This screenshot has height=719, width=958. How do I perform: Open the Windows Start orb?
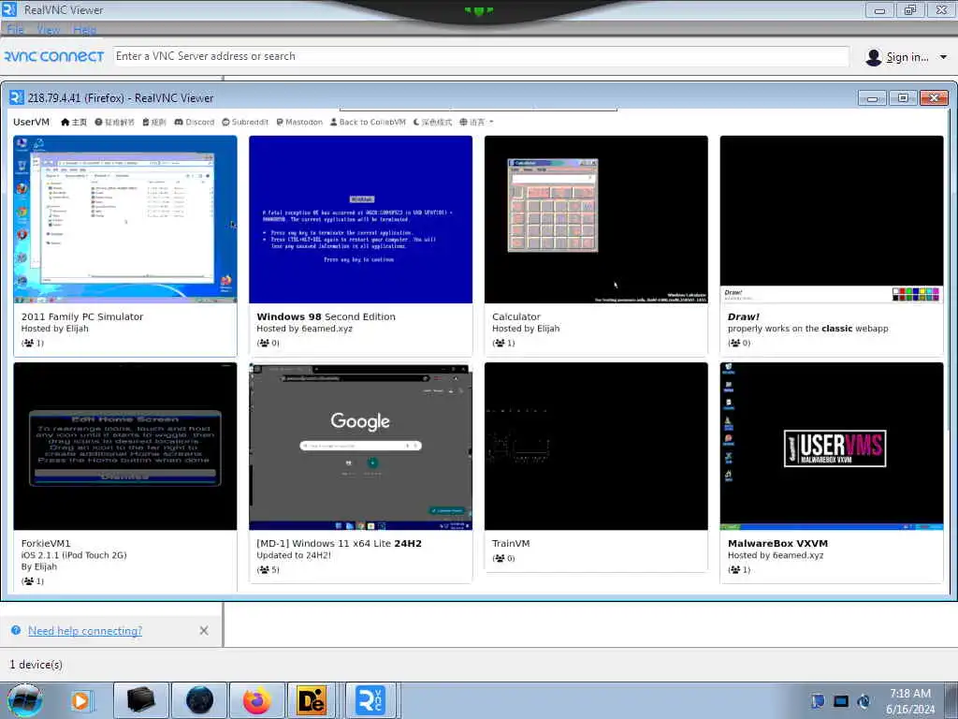pyautogui.click(x=25, y=700)
